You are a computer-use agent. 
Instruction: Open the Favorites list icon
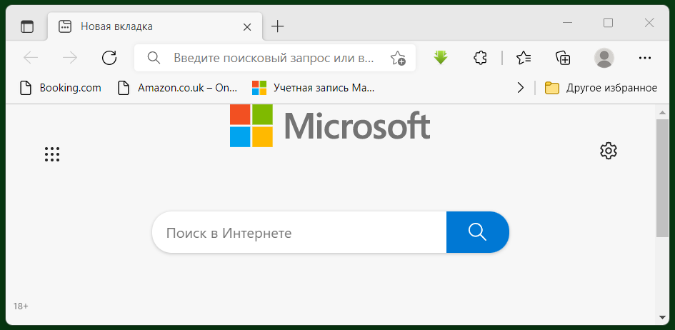524,58
